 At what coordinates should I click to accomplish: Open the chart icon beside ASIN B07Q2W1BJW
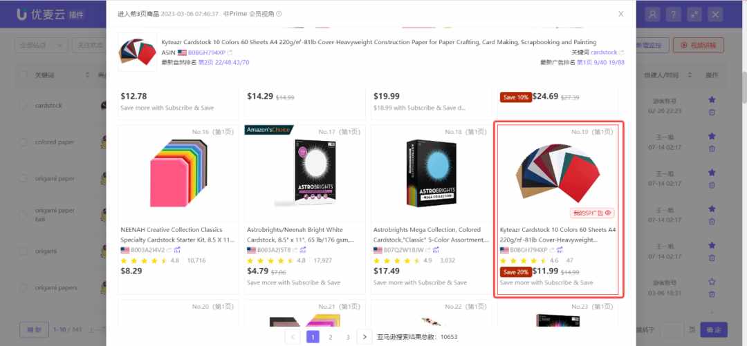click(436, 250)
